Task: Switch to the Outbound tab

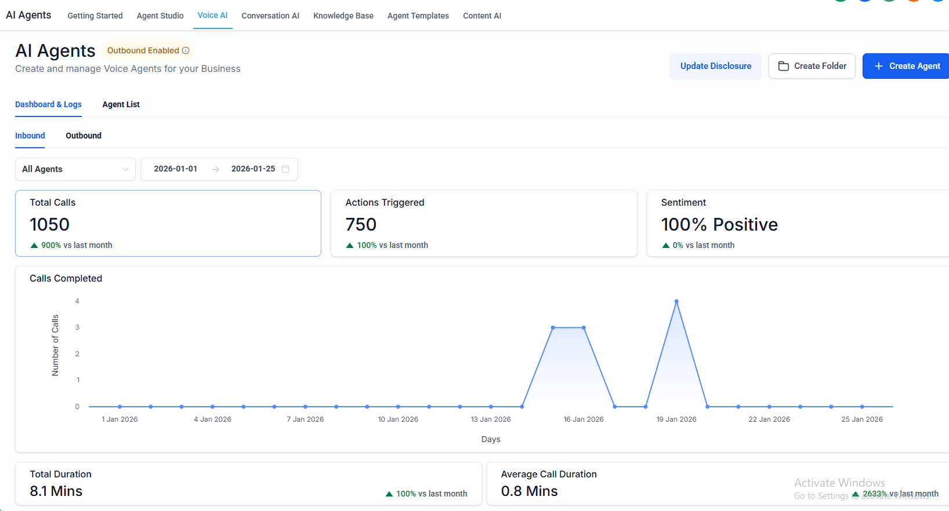Action: (x=84, y=136)
